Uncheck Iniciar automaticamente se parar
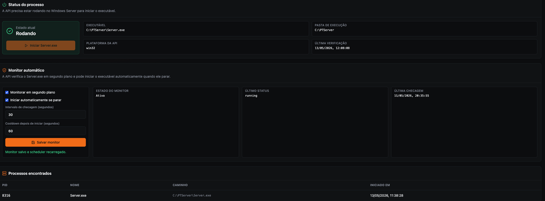Screen dimensions: 545x201 coord(7,100)
